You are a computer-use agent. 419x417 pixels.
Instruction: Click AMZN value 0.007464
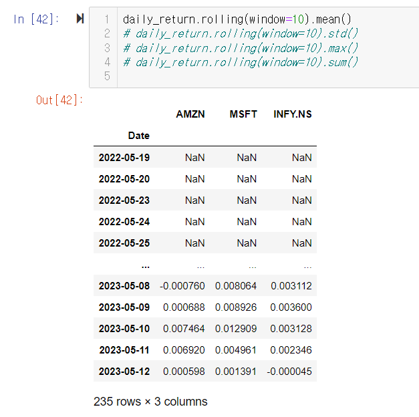[184, 329]
